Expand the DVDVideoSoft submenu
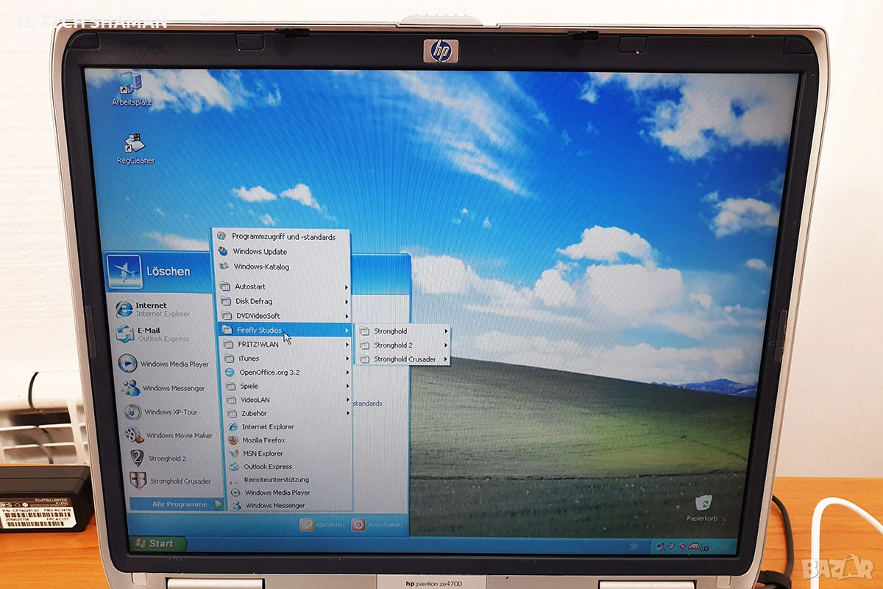This screenshot has width=883, height=589. pyautogui.click(x=285, y=316)
